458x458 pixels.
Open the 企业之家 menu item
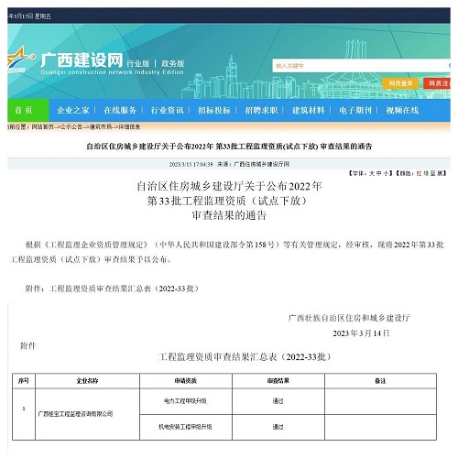(x=73, y=110)
